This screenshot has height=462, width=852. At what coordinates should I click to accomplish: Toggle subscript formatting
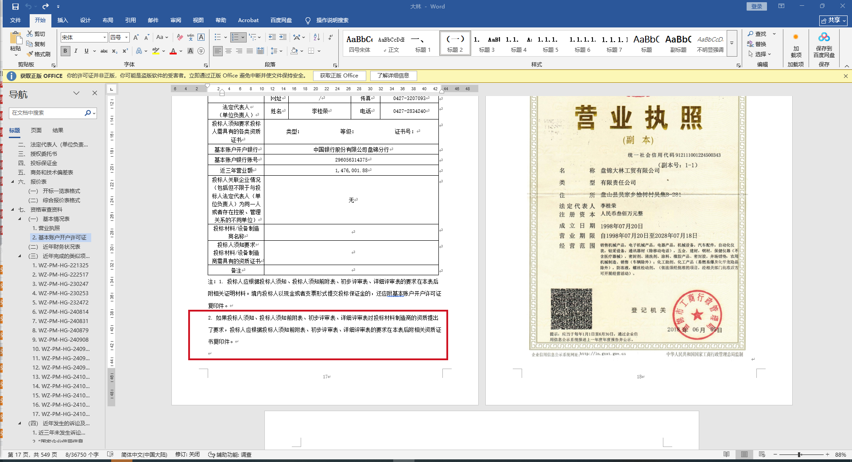[x=115, y=51]
